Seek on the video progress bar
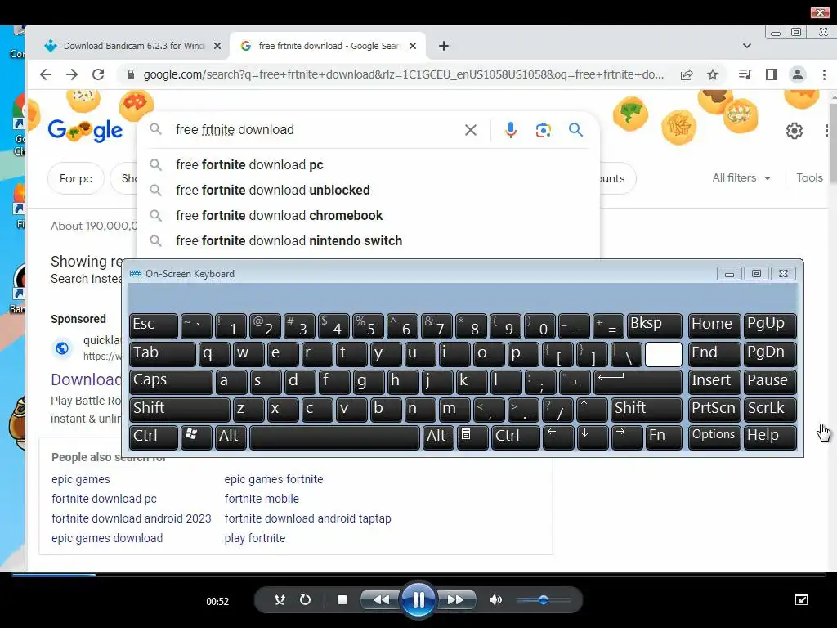This screenshot has height=628, width=837. [x=418, y=575]
